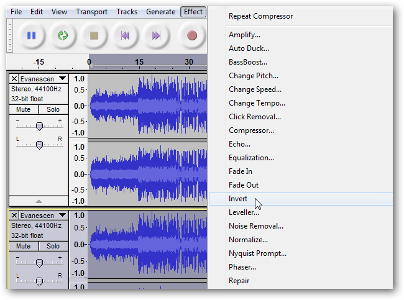Select the Equalization... effect
The image size is (404, 300).
coord(301,158)
